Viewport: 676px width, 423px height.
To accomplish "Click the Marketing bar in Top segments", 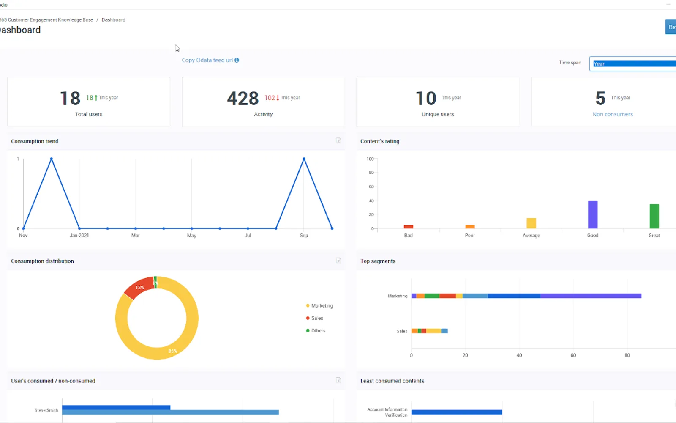I will tap(526, 296).
